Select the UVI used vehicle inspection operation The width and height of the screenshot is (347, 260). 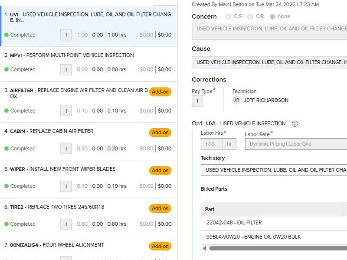point(87,17)
